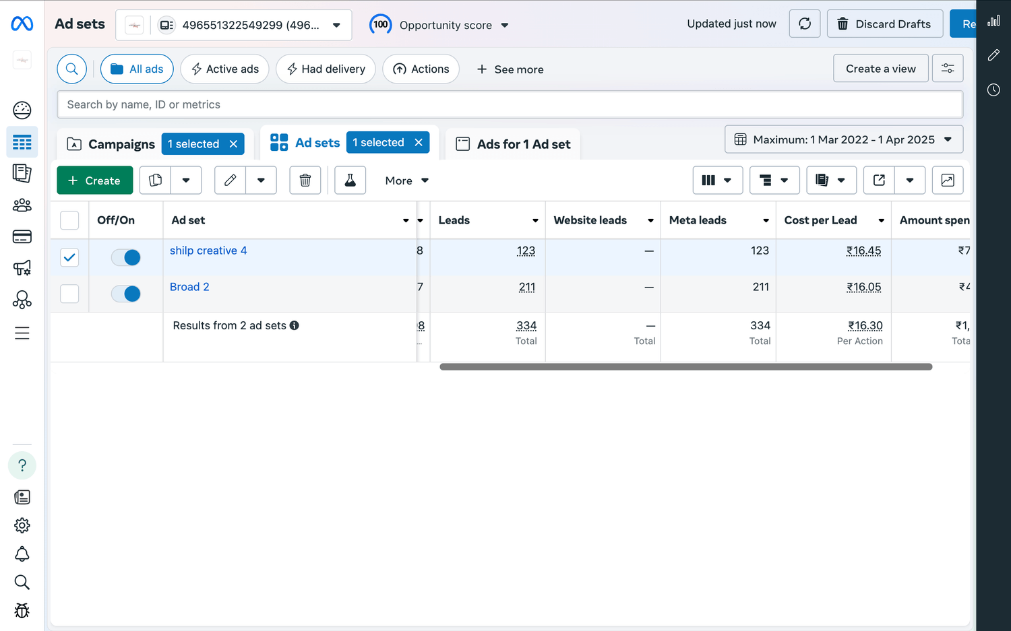Viewport: 1011px width, 631px height.
Task: Expand the date range dropdown
Action: tap(843, 139)
